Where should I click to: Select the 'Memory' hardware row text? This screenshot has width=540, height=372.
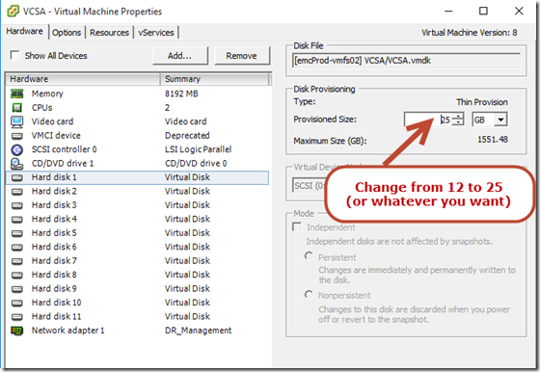[47, 93]
